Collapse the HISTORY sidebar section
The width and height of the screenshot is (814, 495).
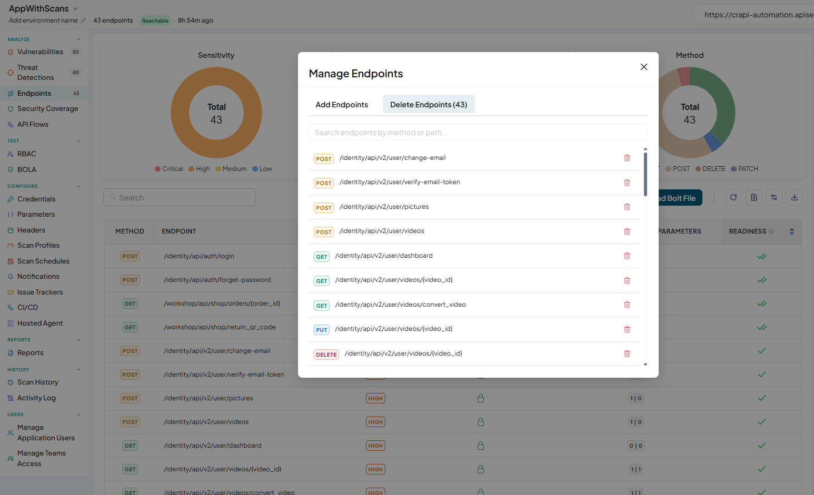click(x=79, y=370)
